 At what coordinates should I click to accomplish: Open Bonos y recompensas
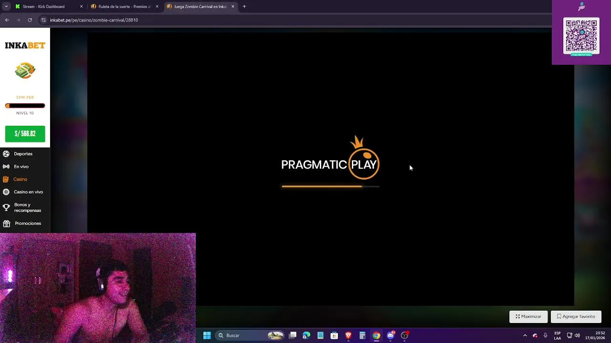[x=27, y=208]
